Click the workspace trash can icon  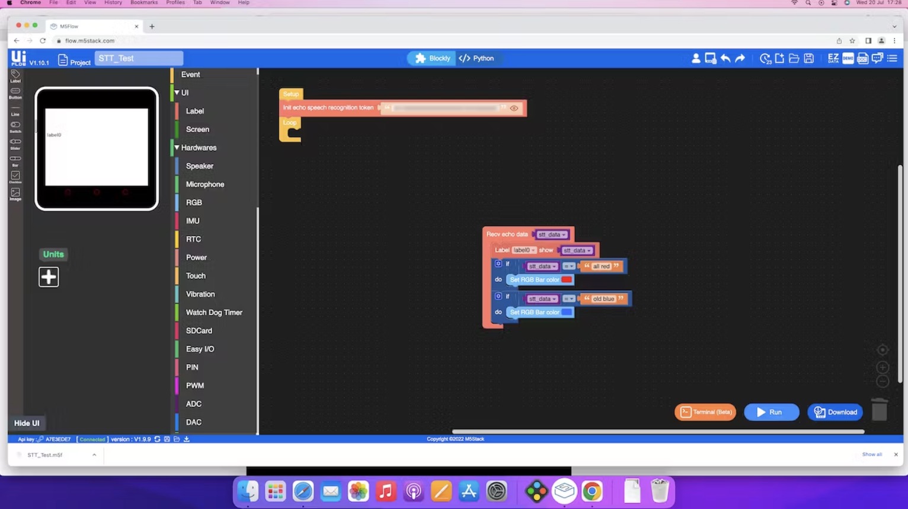coord(880,410)
